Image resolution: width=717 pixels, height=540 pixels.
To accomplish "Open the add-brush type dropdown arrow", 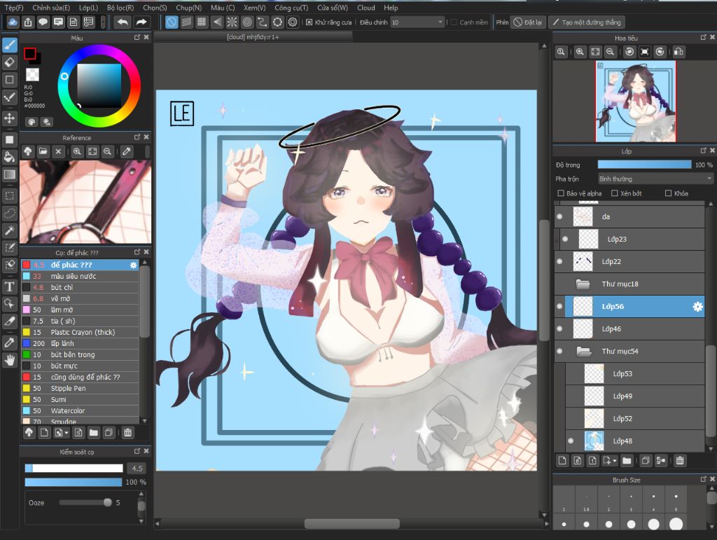I will [67, 433].
